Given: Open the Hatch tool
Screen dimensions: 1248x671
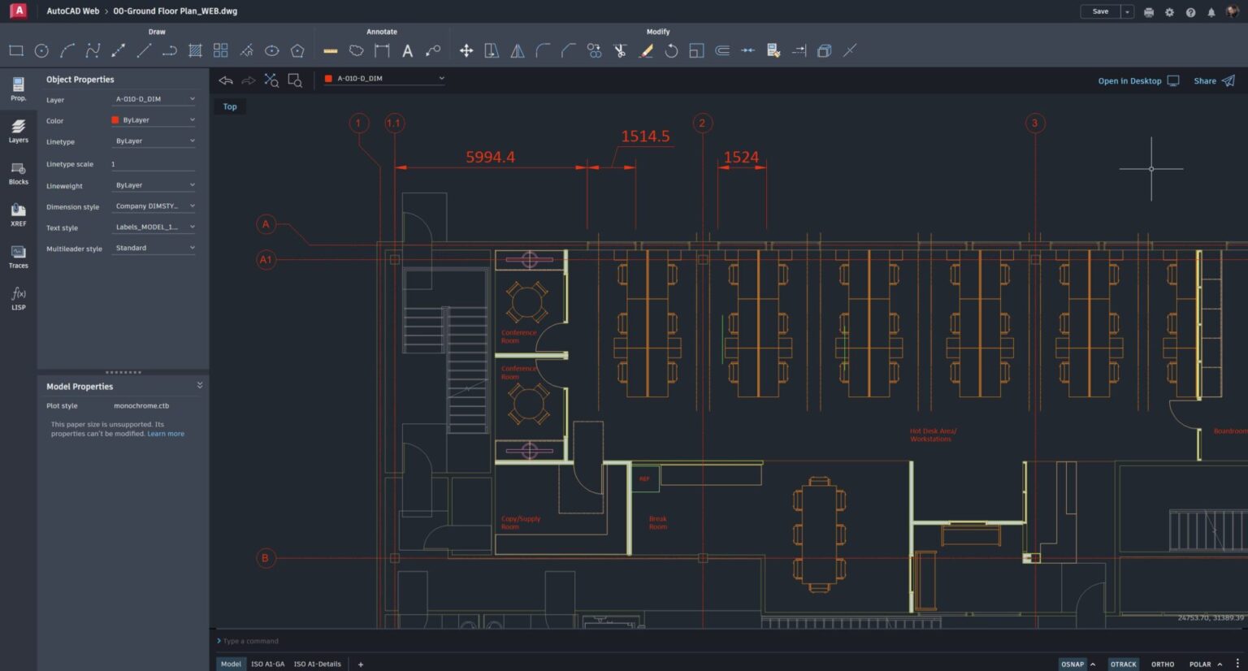Looking at the screenshot, I should 194,50.
